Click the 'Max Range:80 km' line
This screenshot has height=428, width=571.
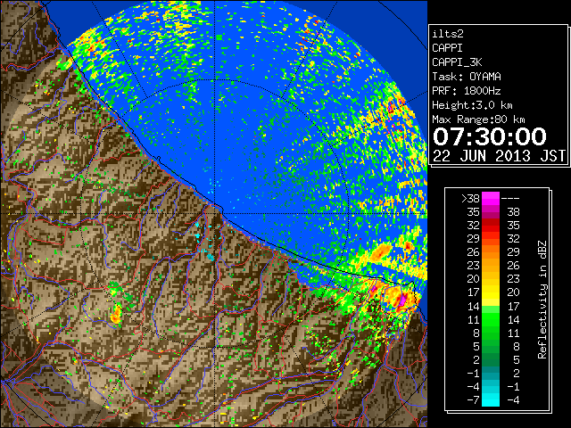click(x=478, y=119)
